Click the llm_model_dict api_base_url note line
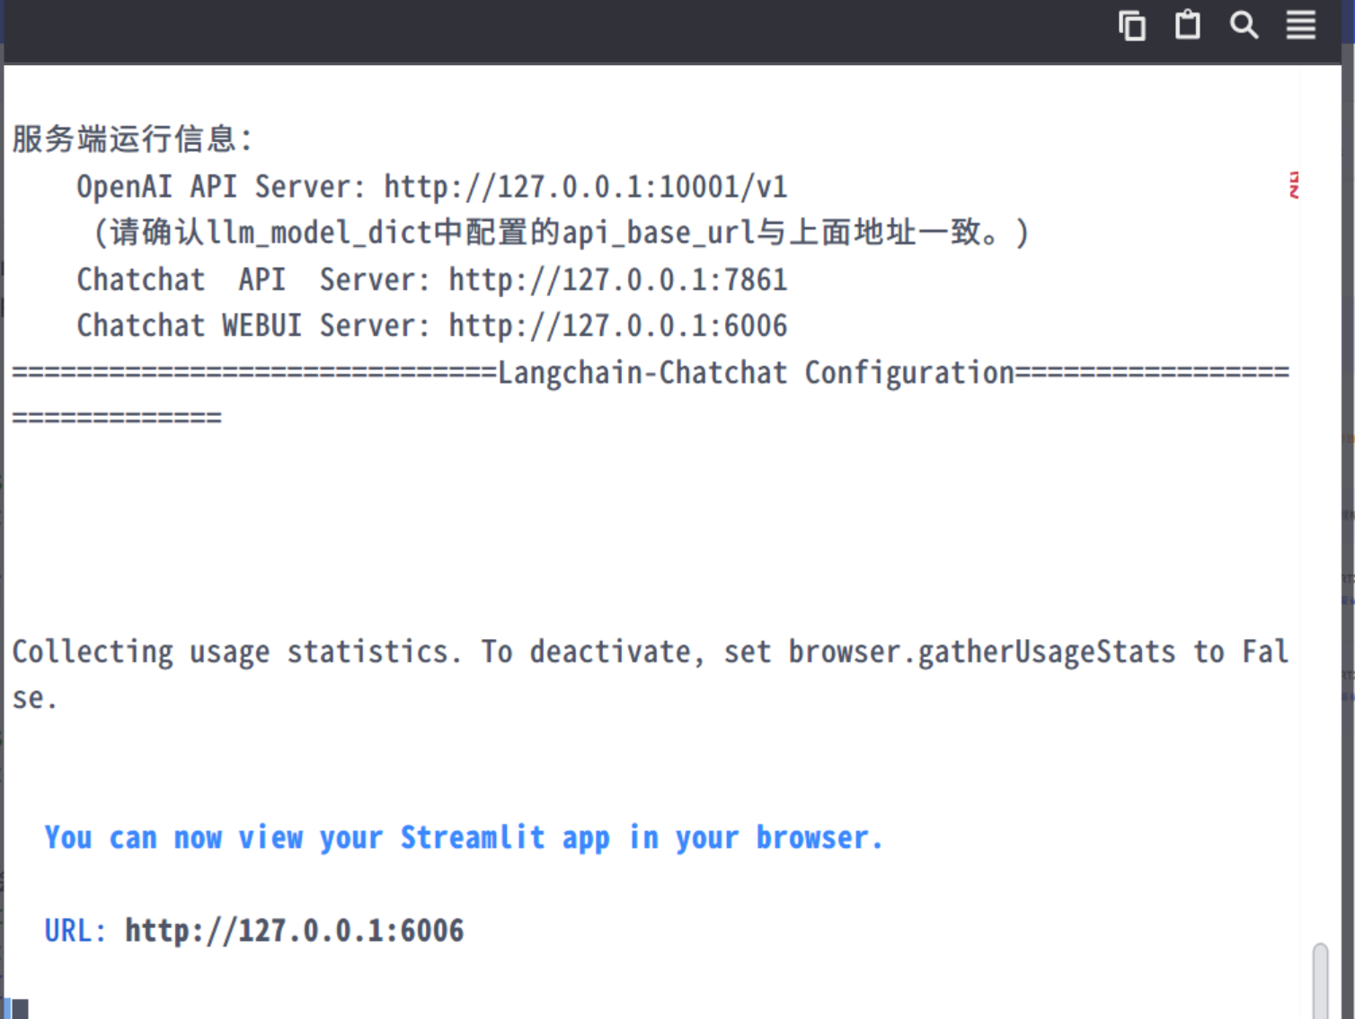The width and height of the screenshot is (1355, 1019). (x=561, y=233)
